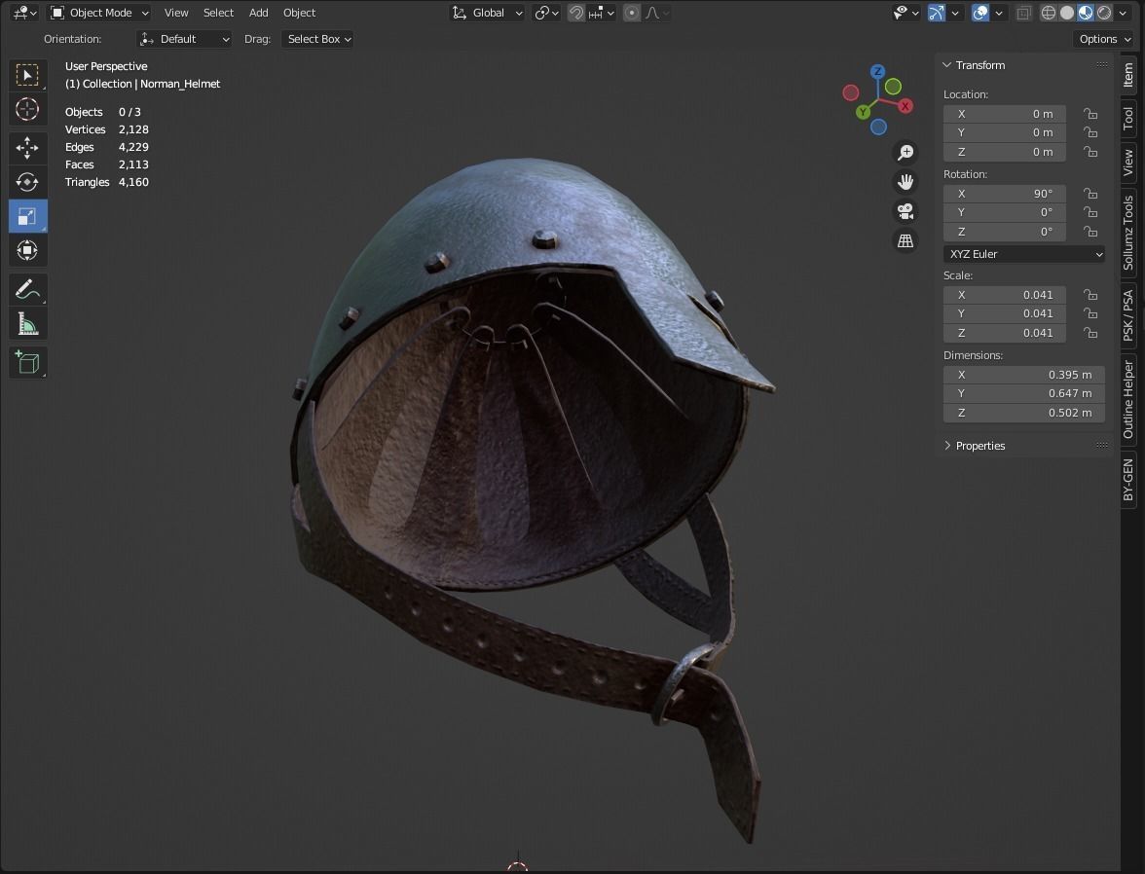Switch to rendered shading

tap(1104, 13)
